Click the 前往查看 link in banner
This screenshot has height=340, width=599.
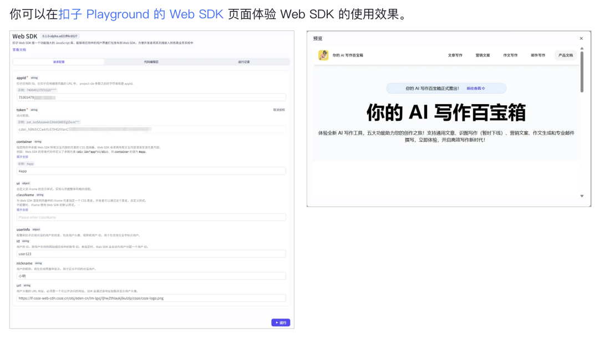point(476,89)
